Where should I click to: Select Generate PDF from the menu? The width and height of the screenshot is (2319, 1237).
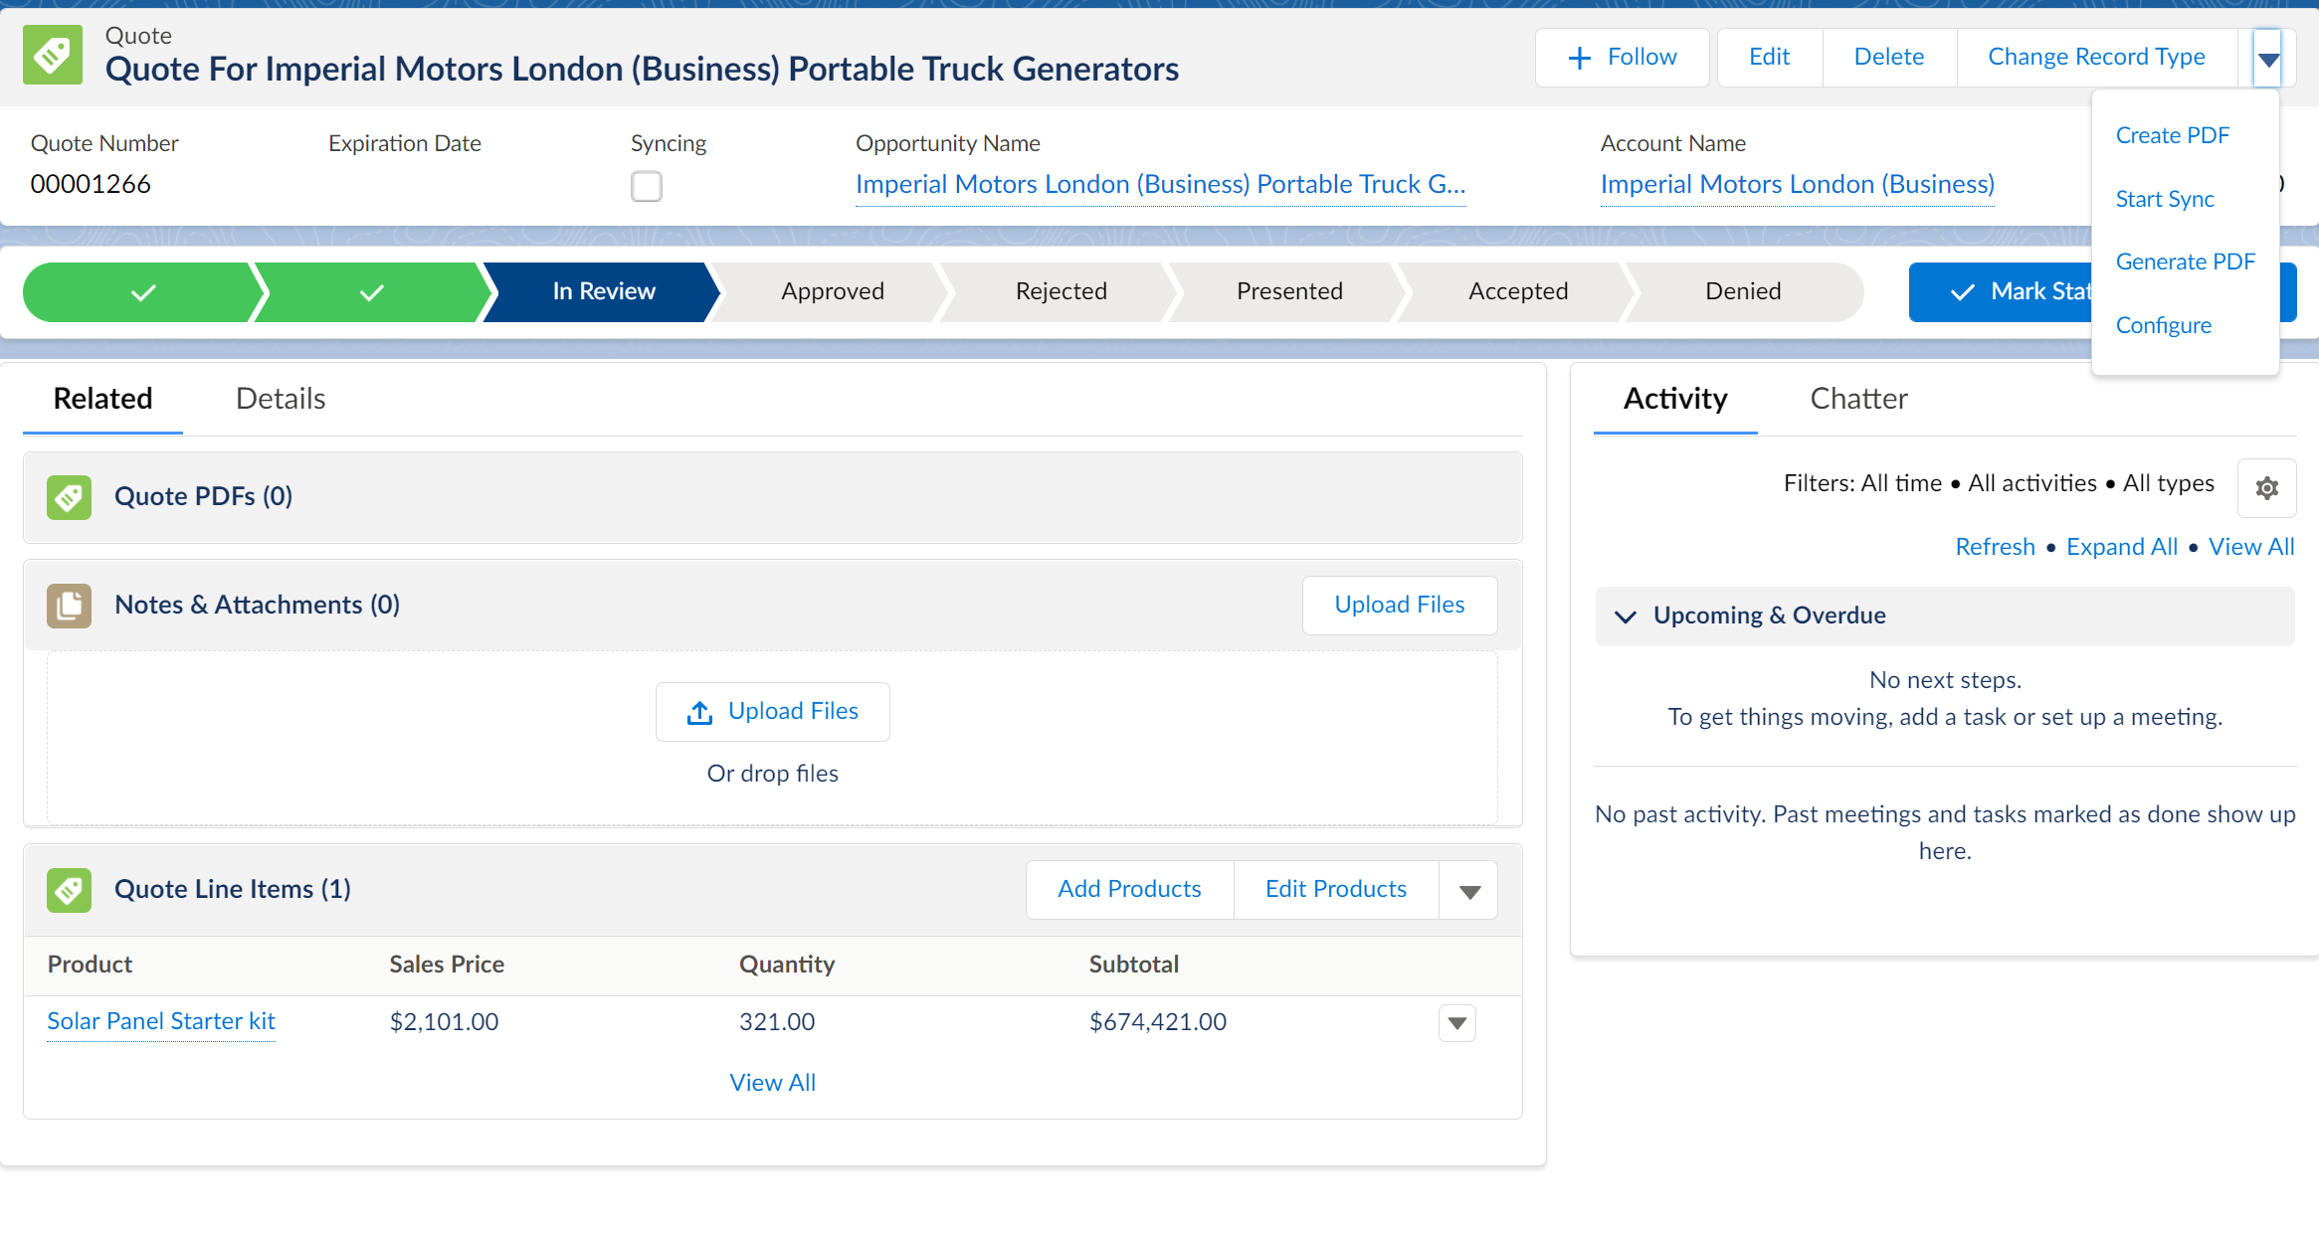[2185, 262]
